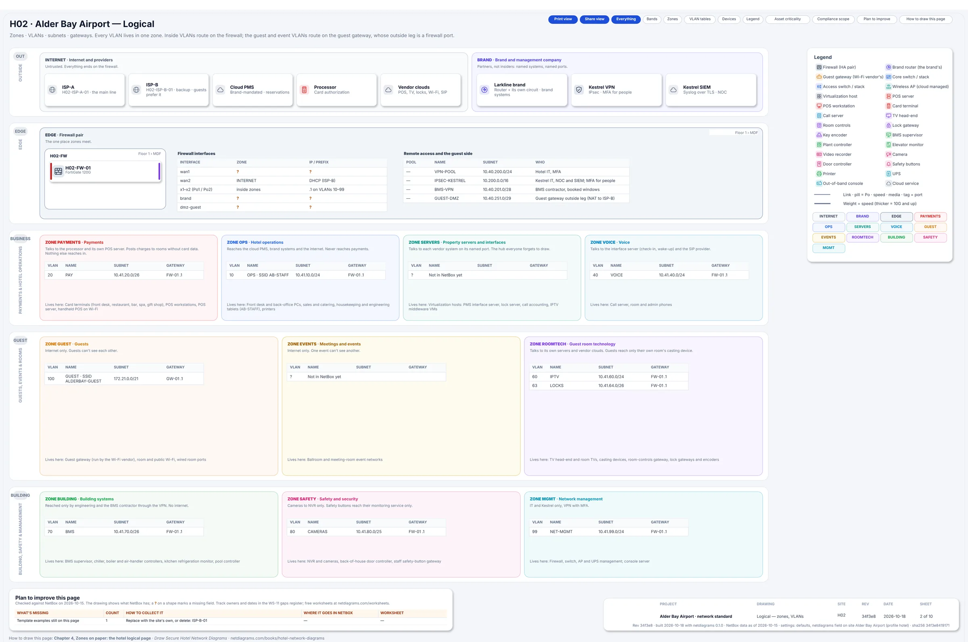This screenshot has width=968, height=642.
Task: Select the Everything view pill
Action: click(626, 19)
